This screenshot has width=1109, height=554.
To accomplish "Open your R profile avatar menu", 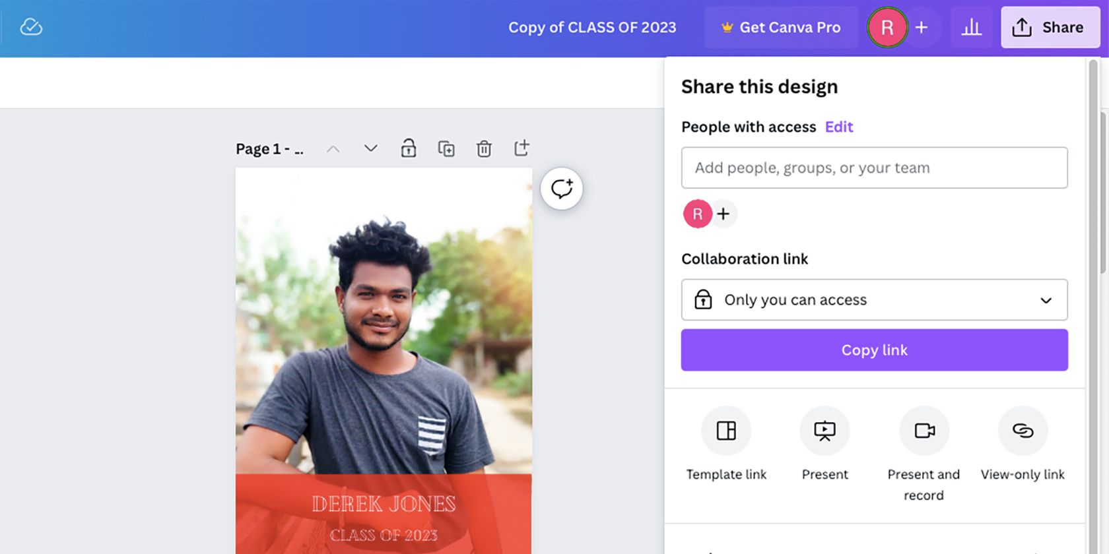I will pos(887,27).
